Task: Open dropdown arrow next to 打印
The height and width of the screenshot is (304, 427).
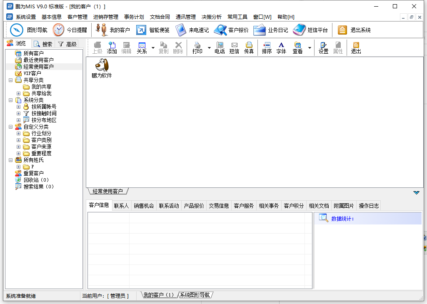Action: point(209,48)
